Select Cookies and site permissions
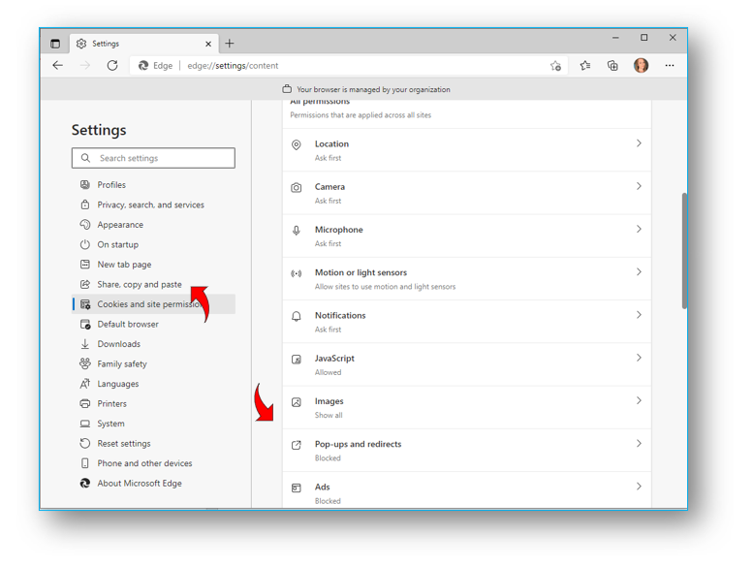Image resolution: width=753 pixels, height=566 pixels. click(x=153, y=304)
